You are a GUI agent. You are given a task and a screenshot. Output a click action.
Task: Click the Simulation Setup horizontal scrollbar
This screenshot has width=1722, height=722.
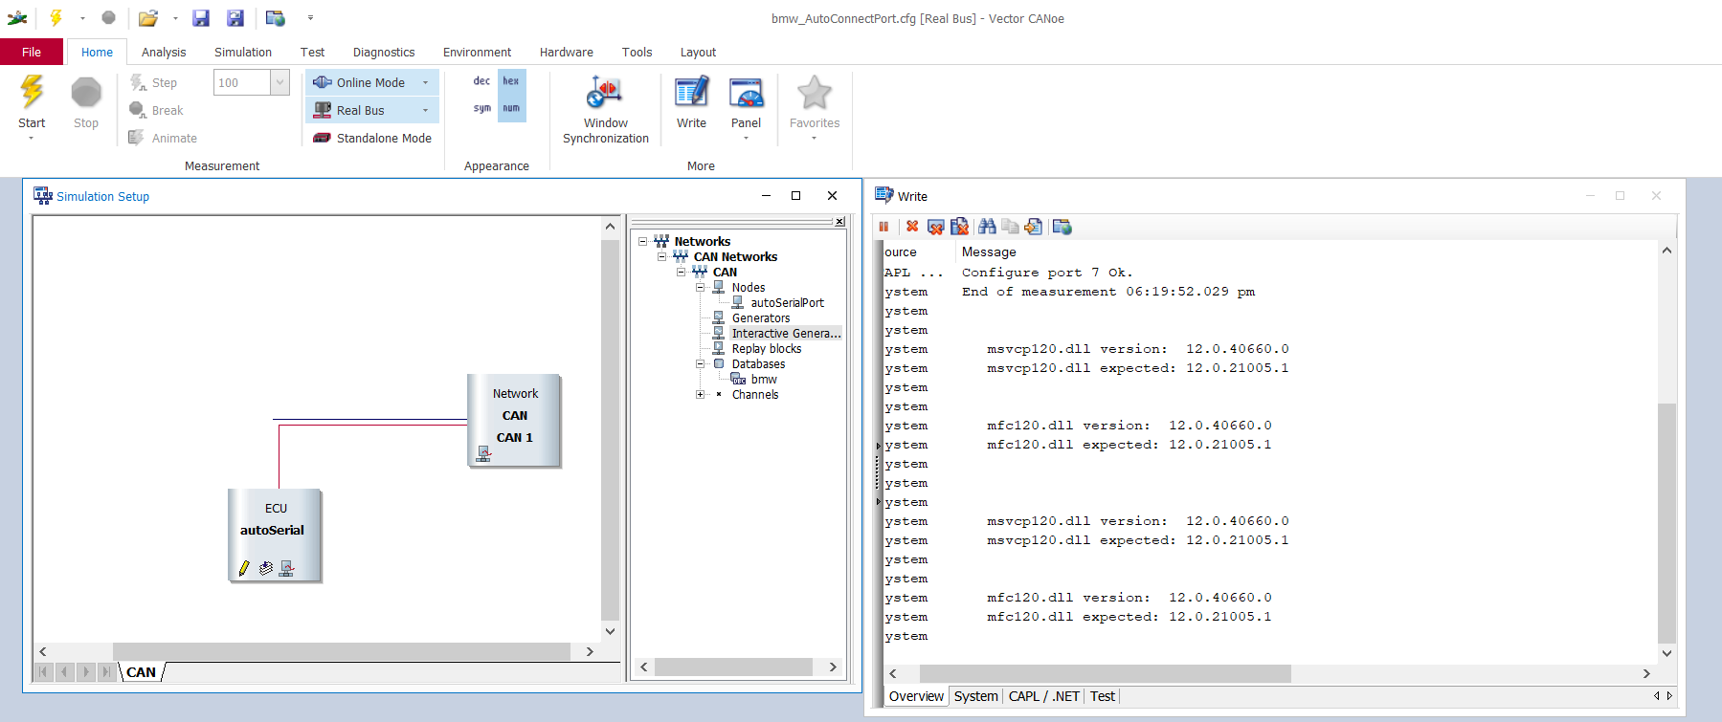(343, 651)
